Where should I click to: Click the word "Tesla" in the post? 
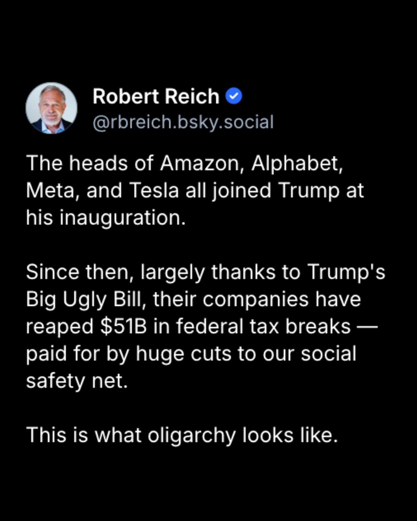coord(154,191)
